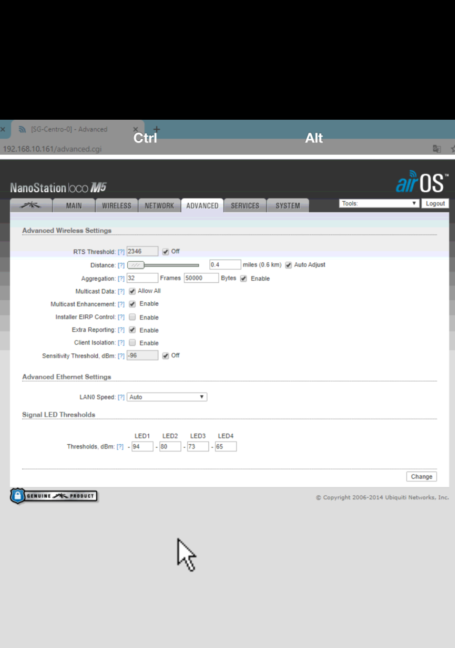
Task: Click the LED1 threshold field
Action: pyautogui.click(x=142, y=446)
